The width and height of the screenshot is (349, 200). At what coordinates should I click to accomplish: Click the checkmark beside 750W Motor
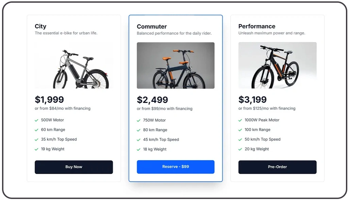pos(138,121)
